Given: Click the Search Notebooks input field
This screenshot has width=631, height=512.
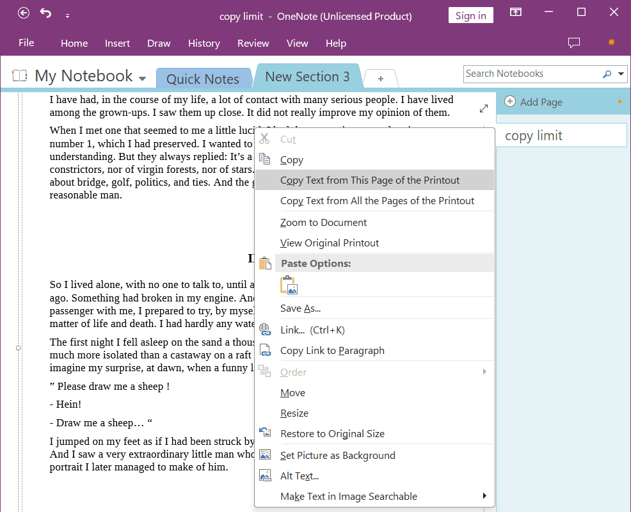Looking at the screenshot, I should click(532, 74).
